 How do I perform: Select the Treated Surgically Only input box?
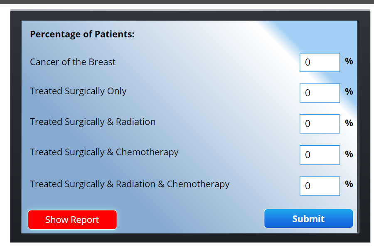320,93
